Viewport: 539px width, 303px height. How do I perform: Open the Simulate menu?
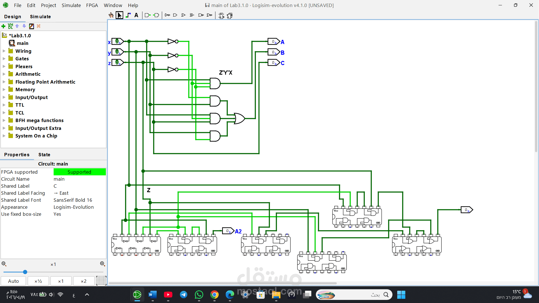click(x=71, y=5)
